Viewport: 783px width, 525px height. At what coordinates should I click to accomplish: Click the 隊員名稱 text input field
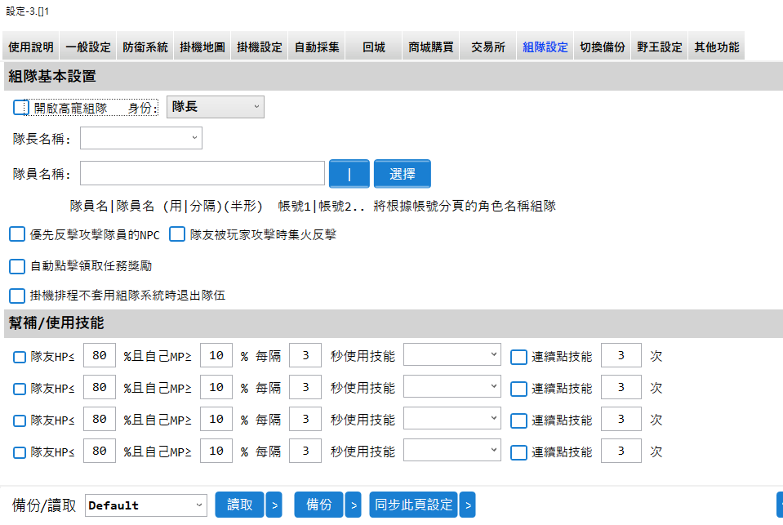(202, 173)
